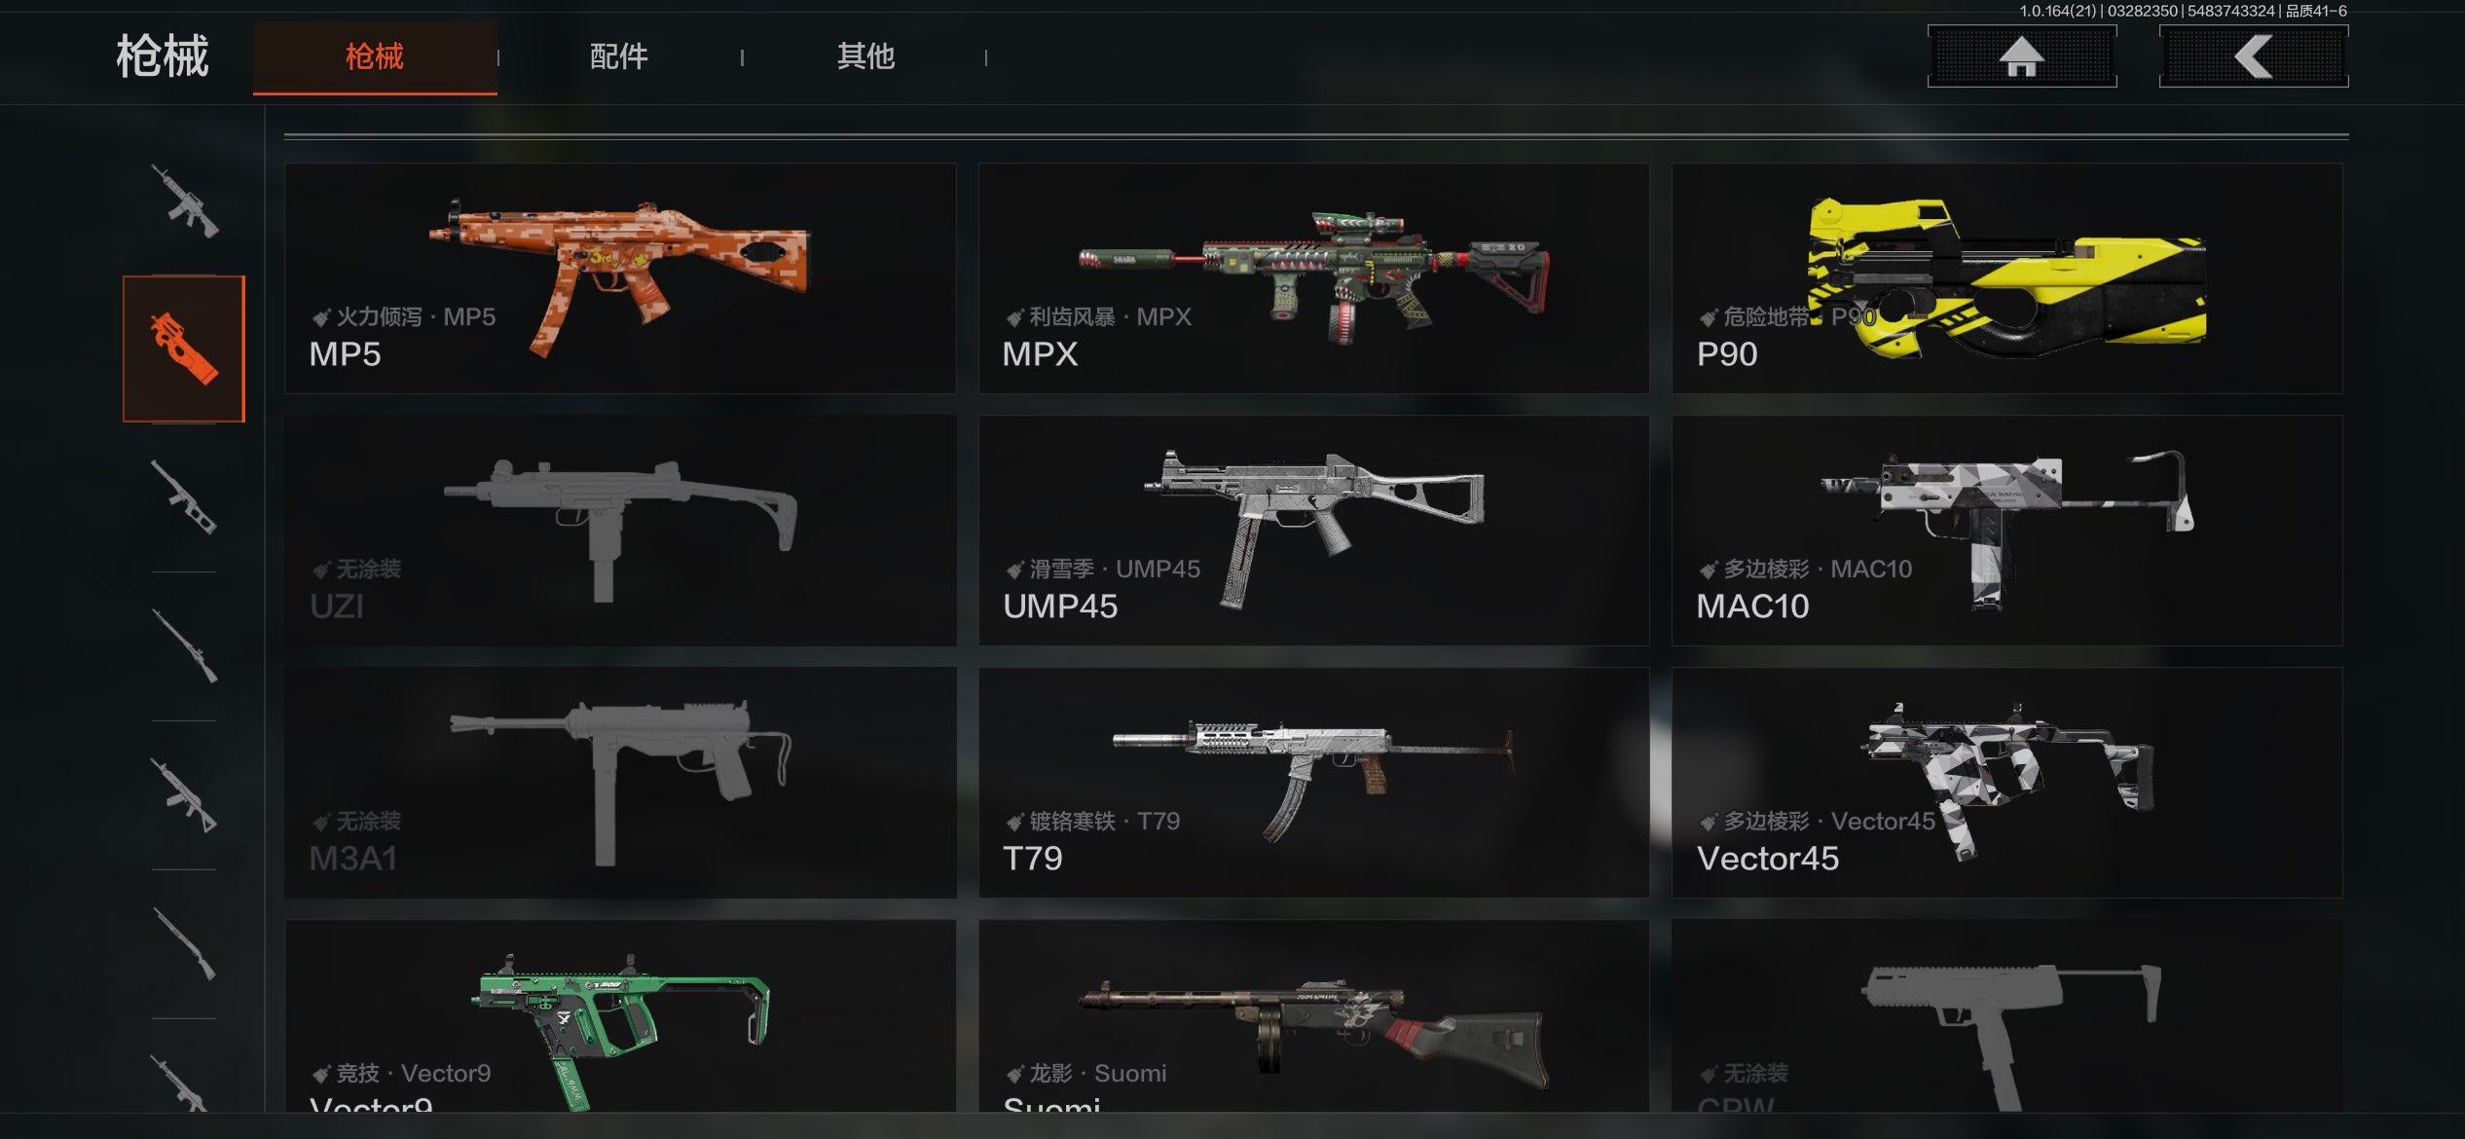Select the MAC10 weapon card

[2006, 531]
